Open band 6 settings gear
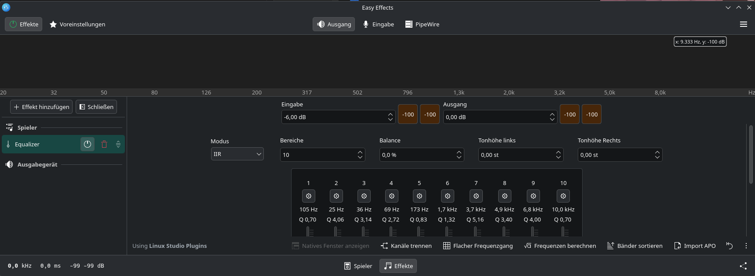The width and height of the screenshot is (755, 276). point(448,196)
